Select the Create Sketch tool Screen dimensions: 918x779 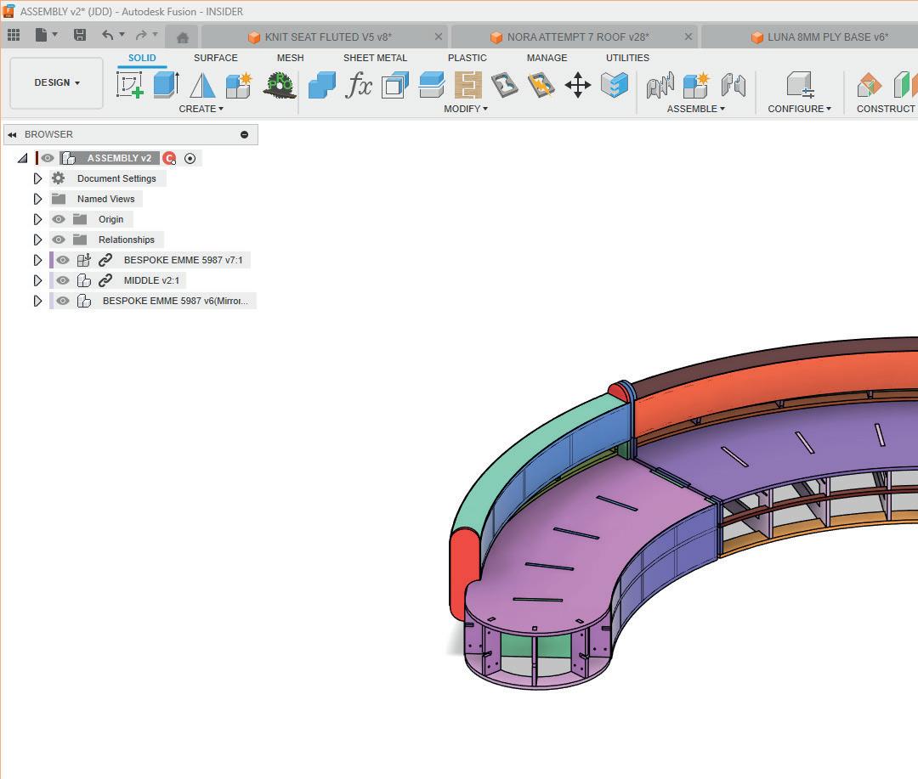[x=129, y=84]
